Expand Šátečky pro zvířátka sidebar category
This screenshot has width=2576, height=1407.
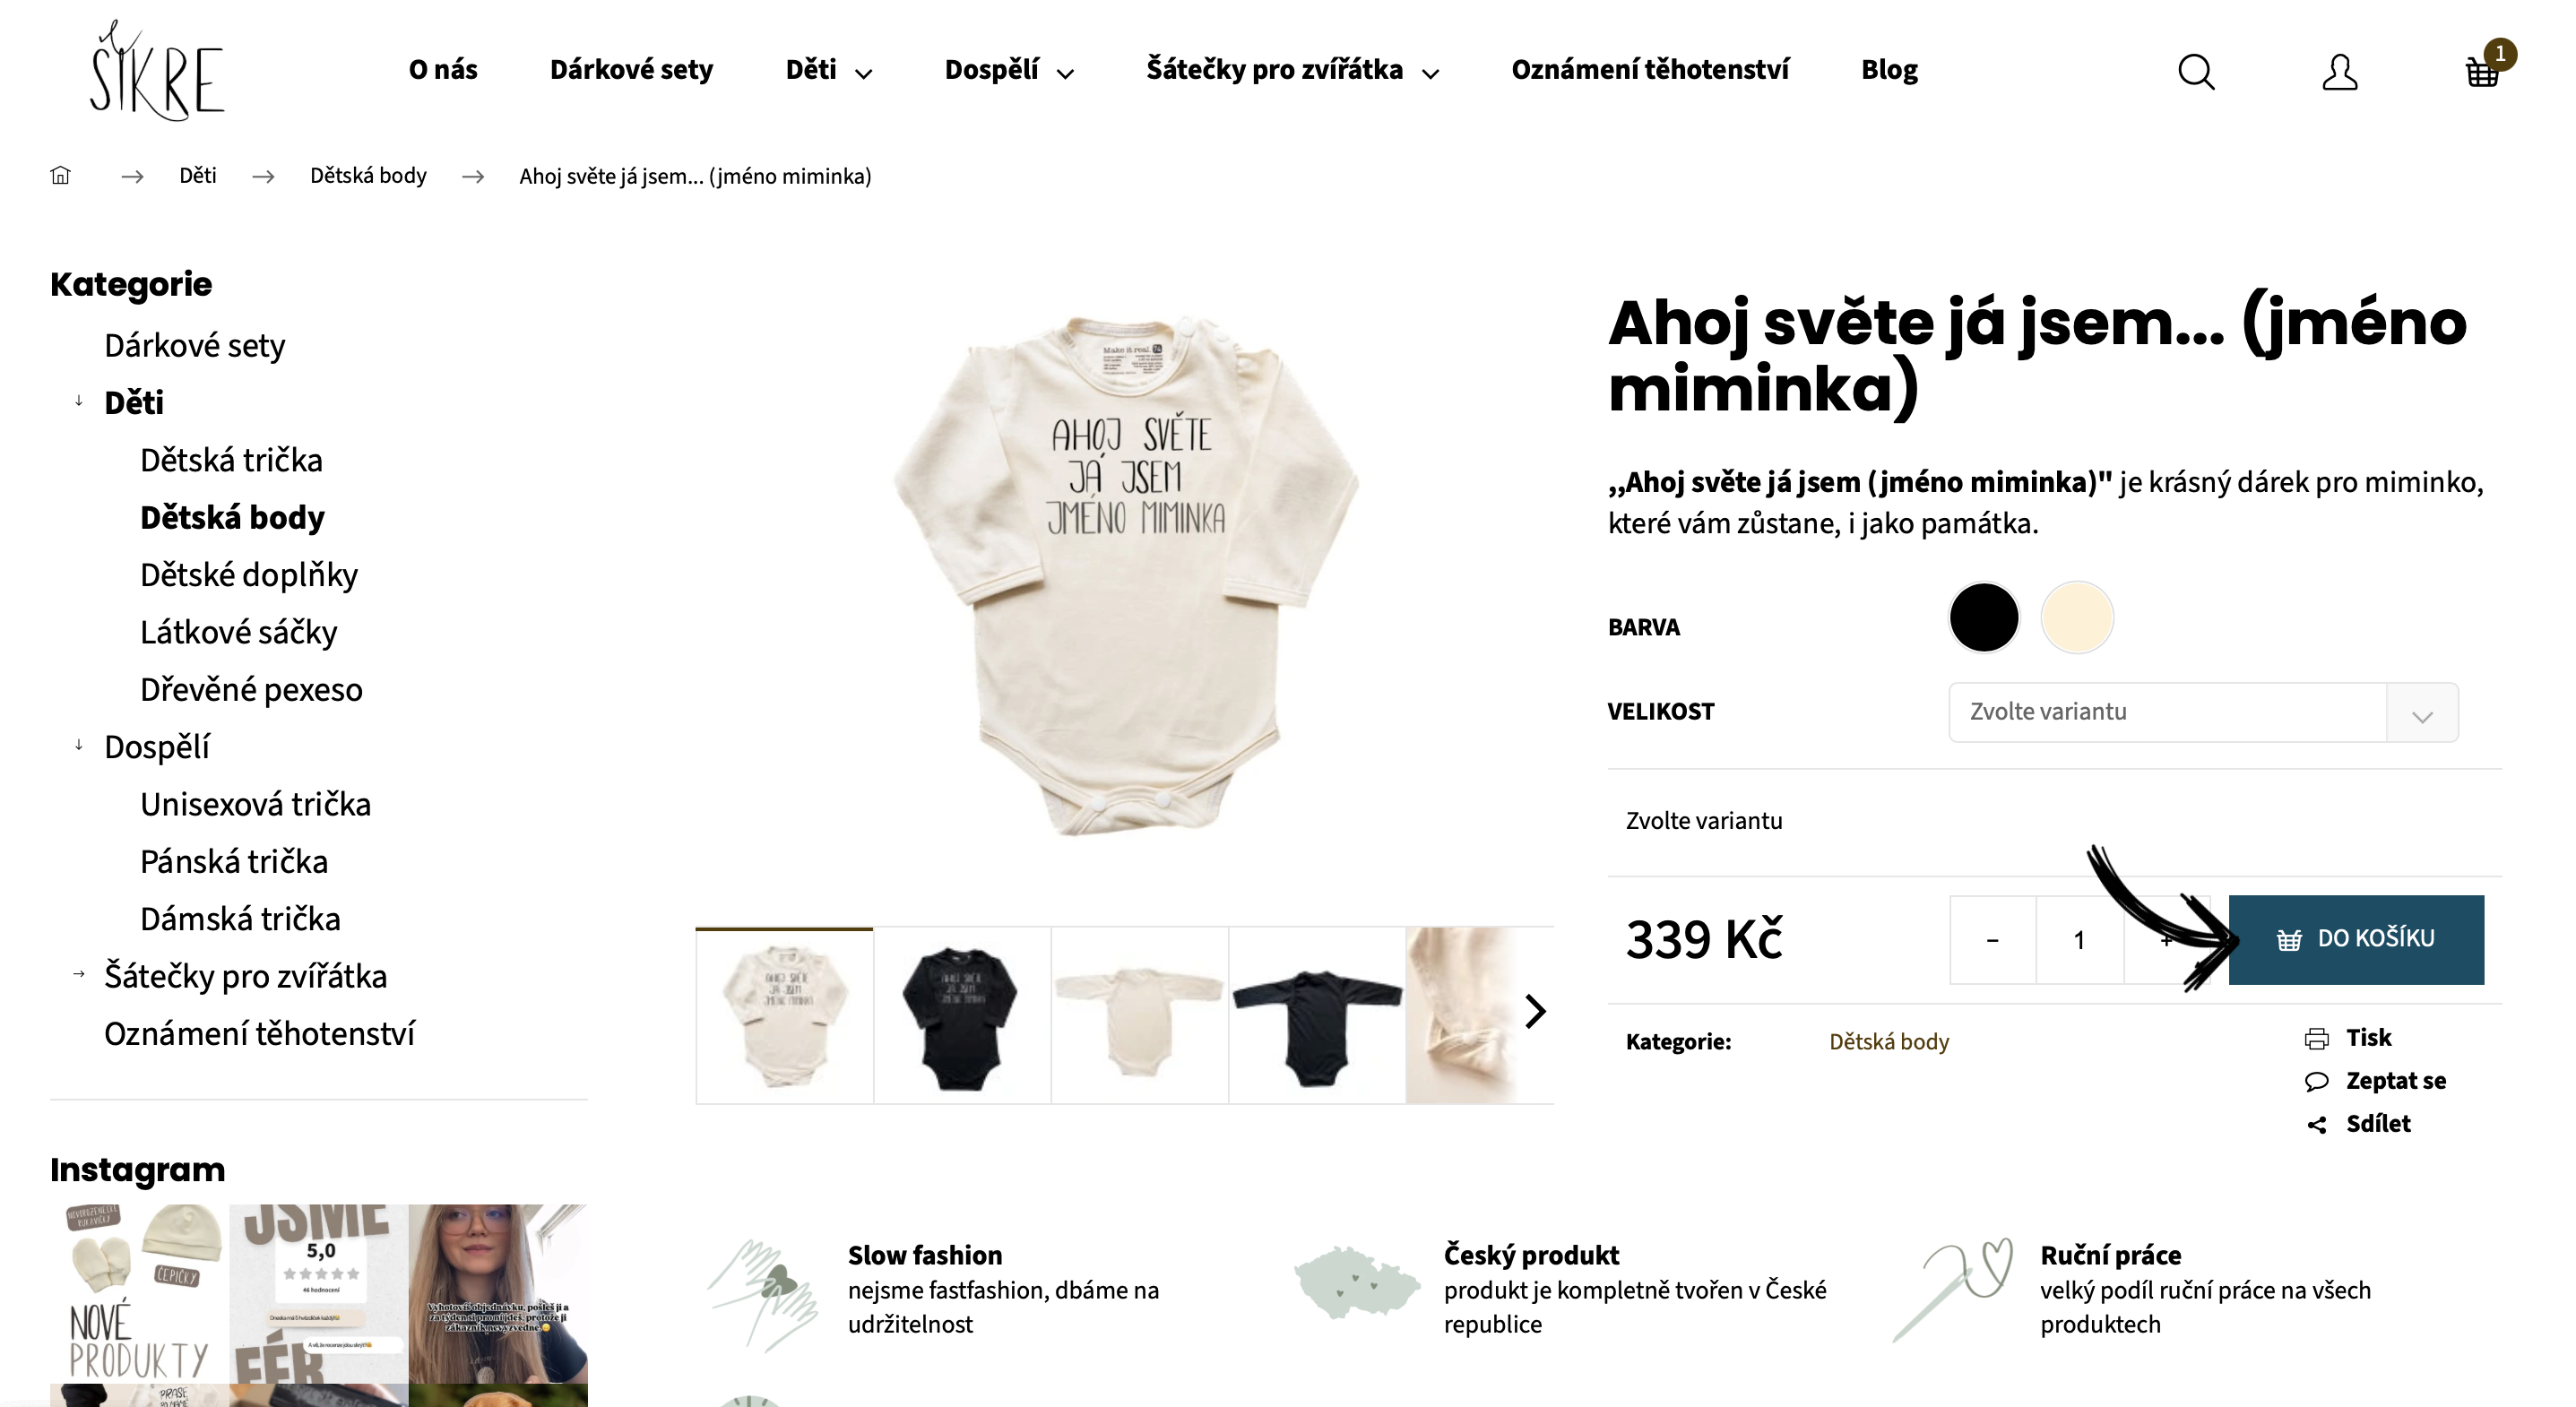coord(79,974)
